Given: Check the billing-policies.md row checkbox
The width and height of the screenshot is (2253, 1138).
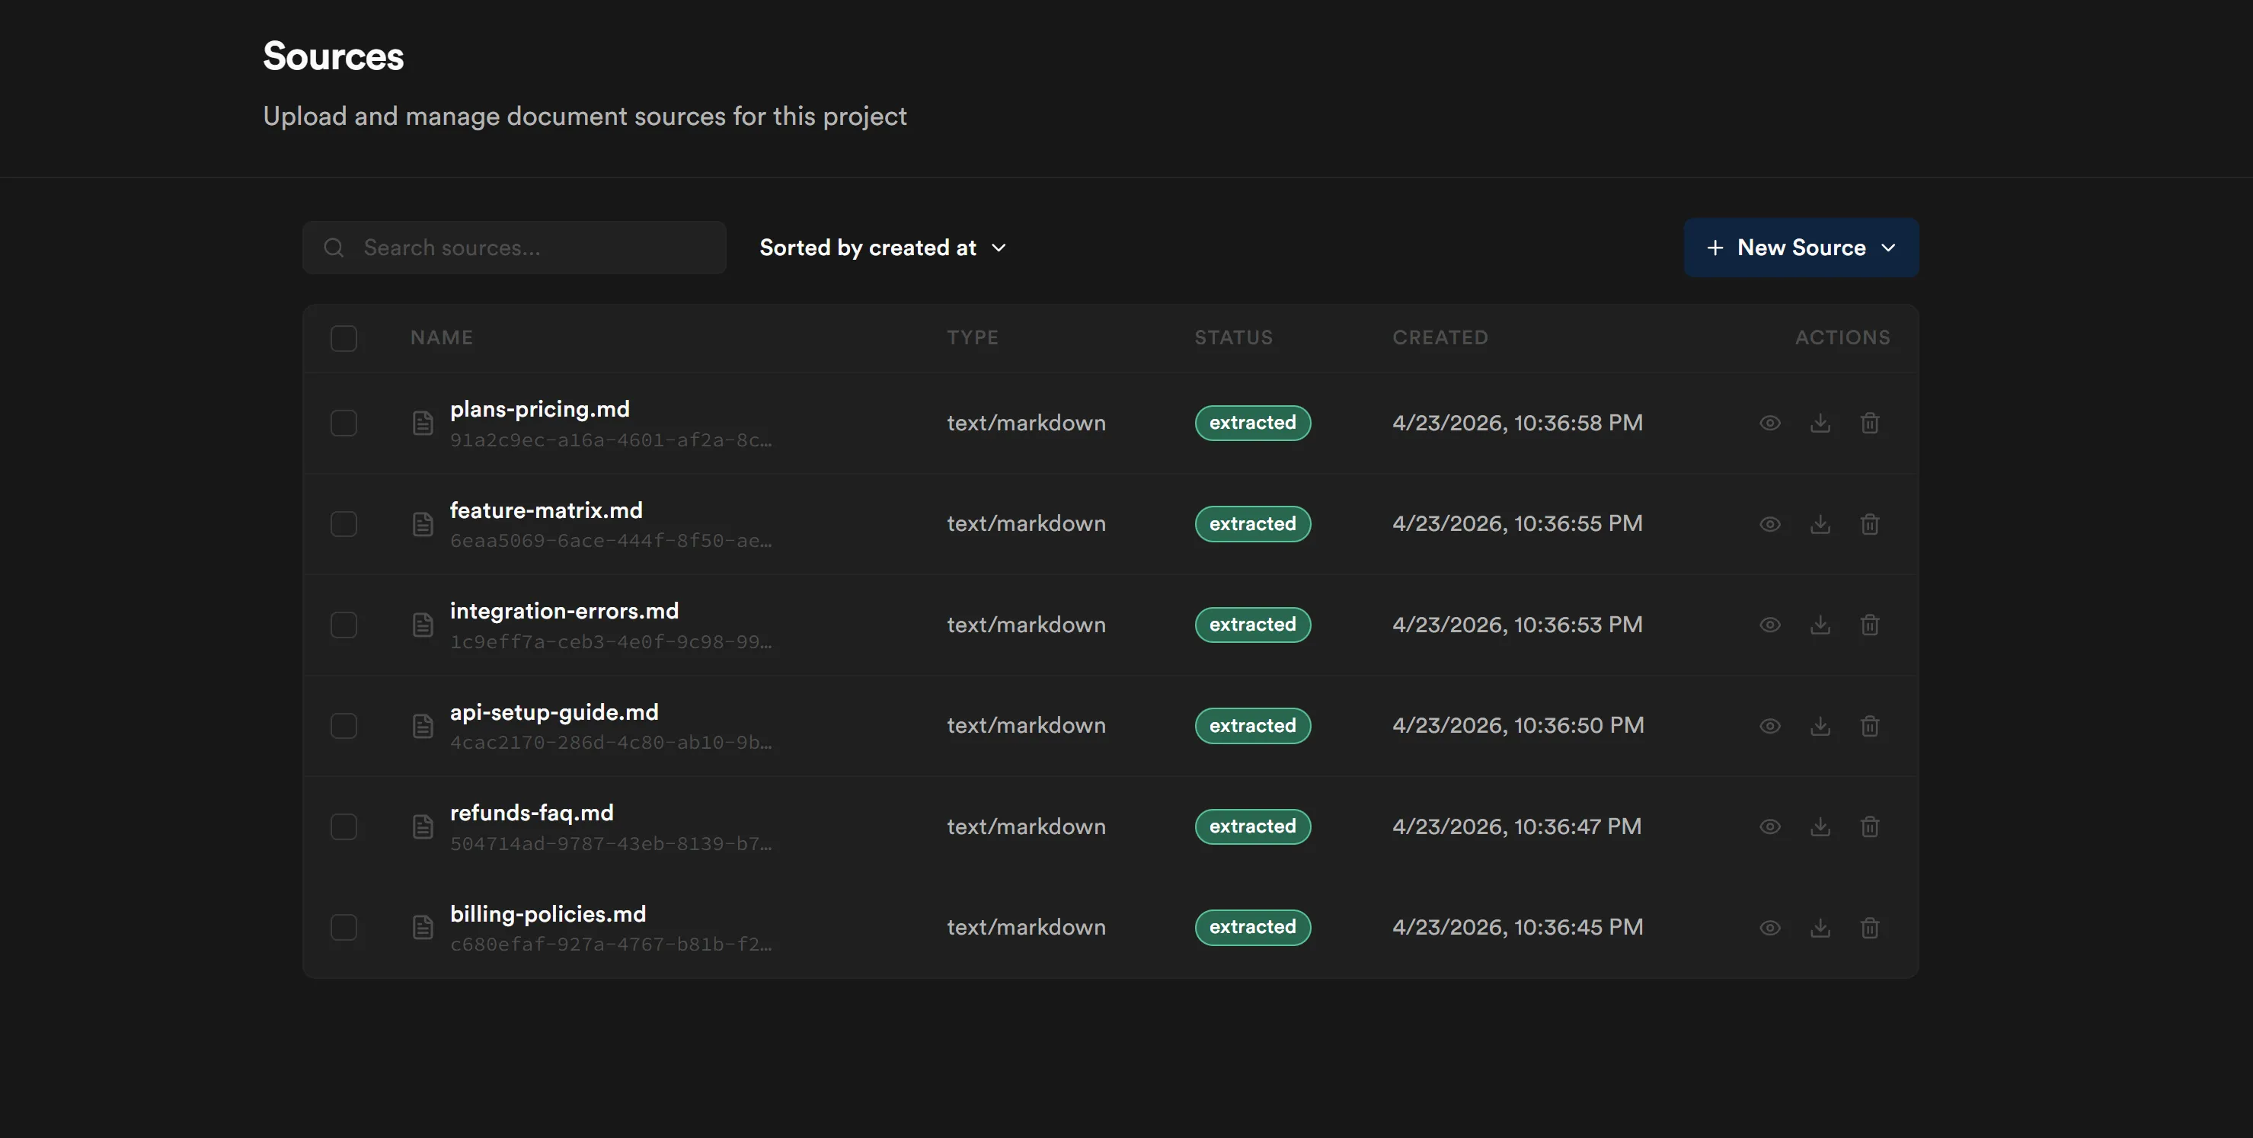Looking at the screenshot, I should [344, 927].
